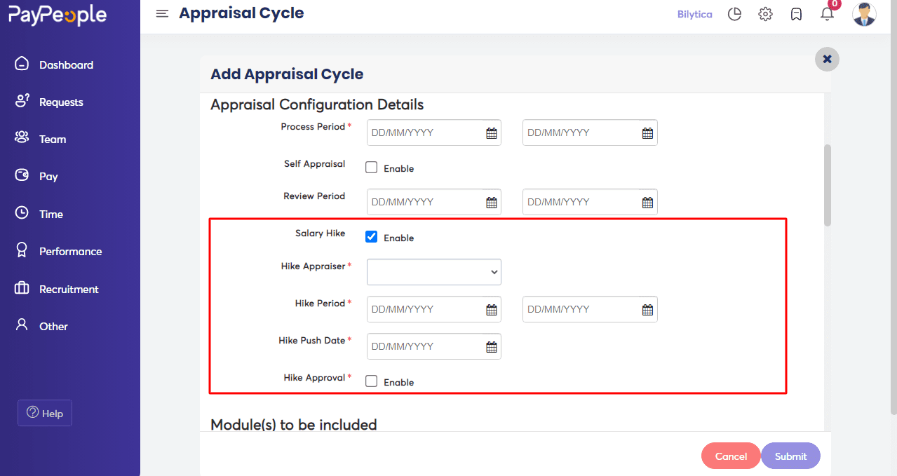Open the notifications bell
Screen dimensions: 897x476
click(827, 14)
